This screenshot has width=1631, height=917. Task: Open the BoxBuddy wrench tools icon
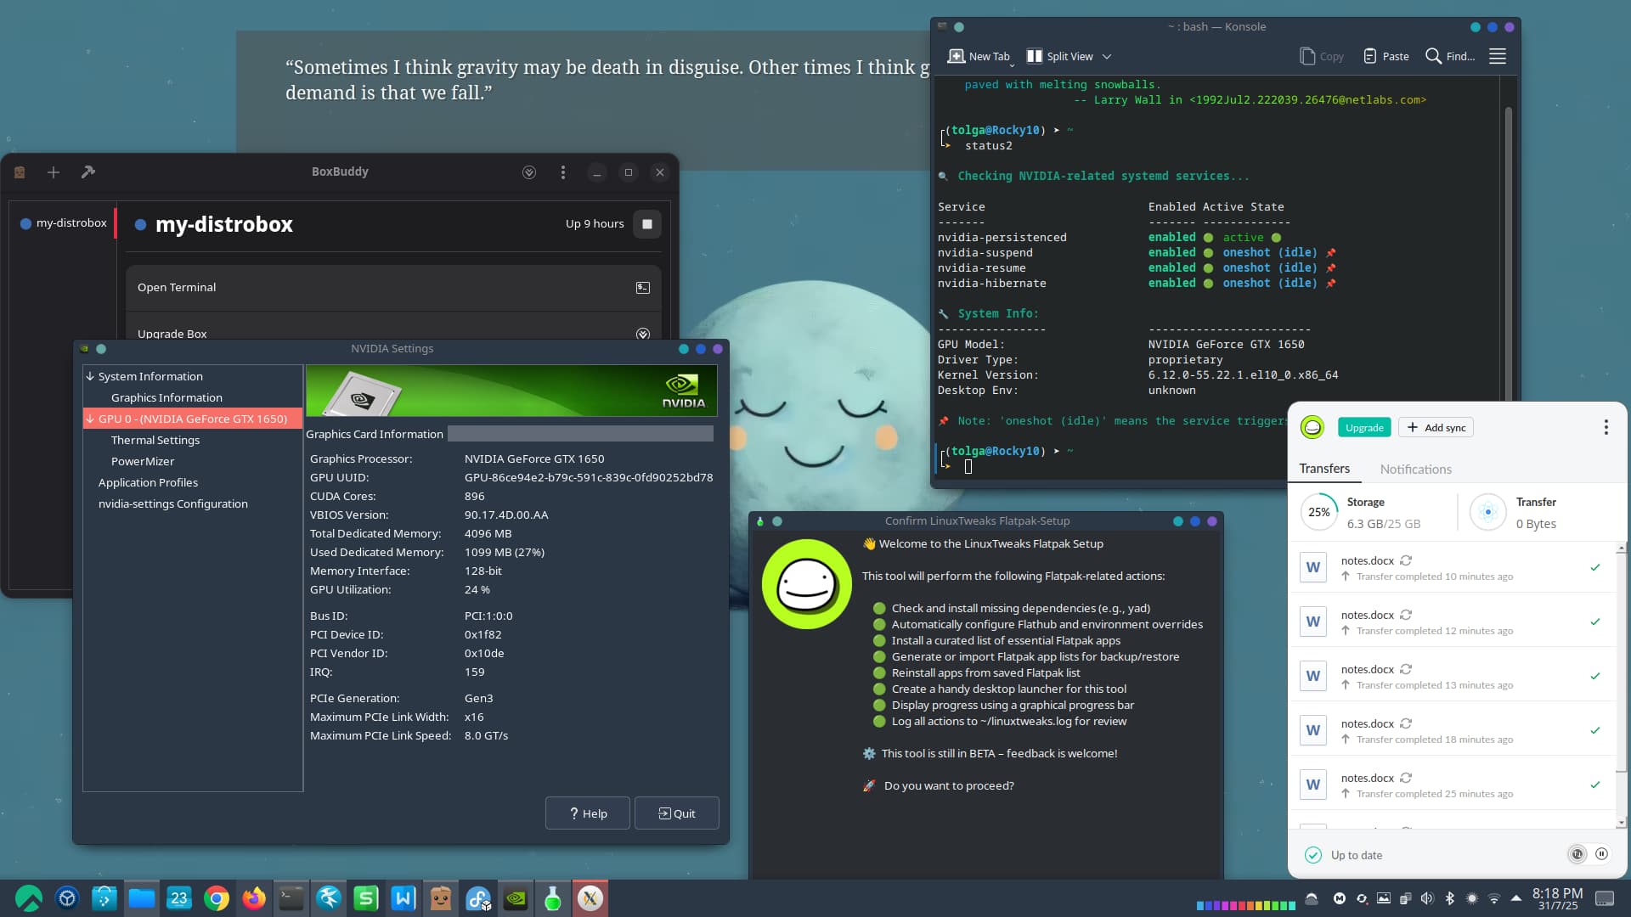coord(87,172)
